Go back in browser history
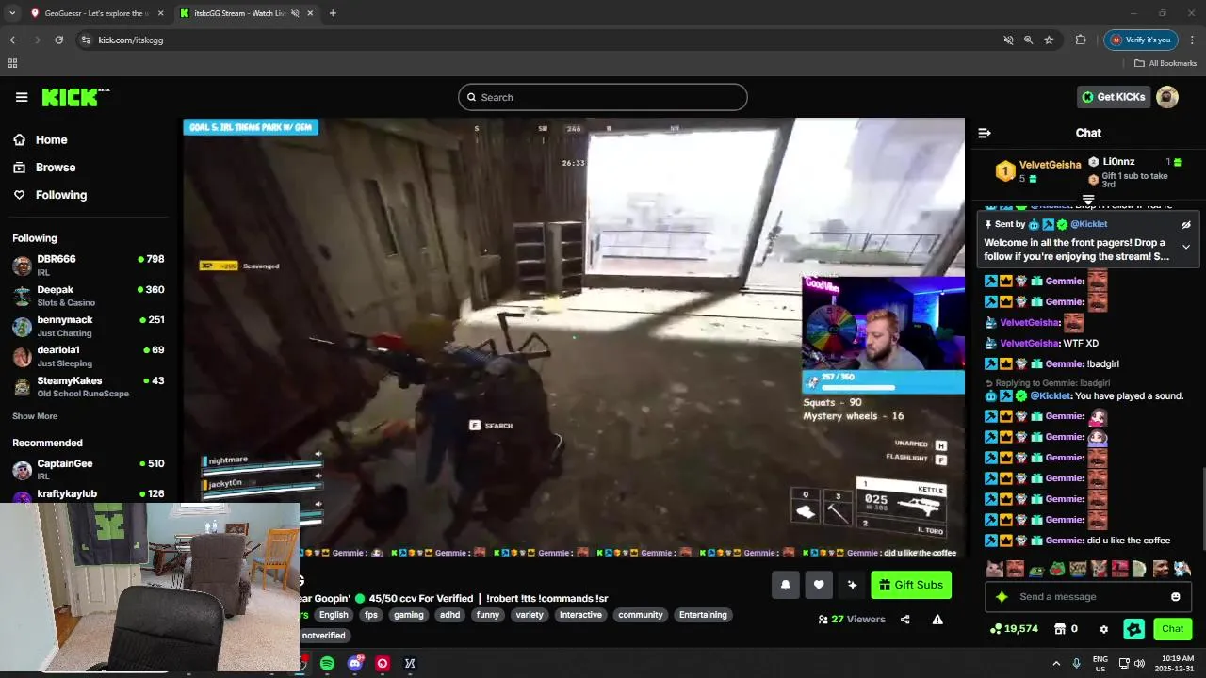Image resolution: width=1206 pixels, height=678 pixels. click(13, 40)
